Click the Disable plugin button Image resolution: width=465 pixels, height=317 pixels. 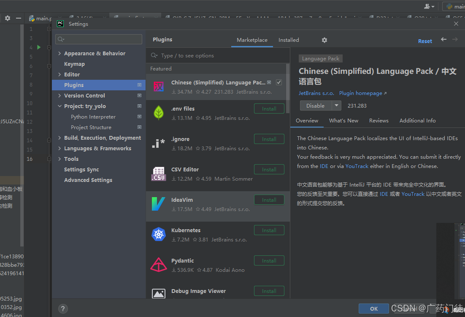316,106
